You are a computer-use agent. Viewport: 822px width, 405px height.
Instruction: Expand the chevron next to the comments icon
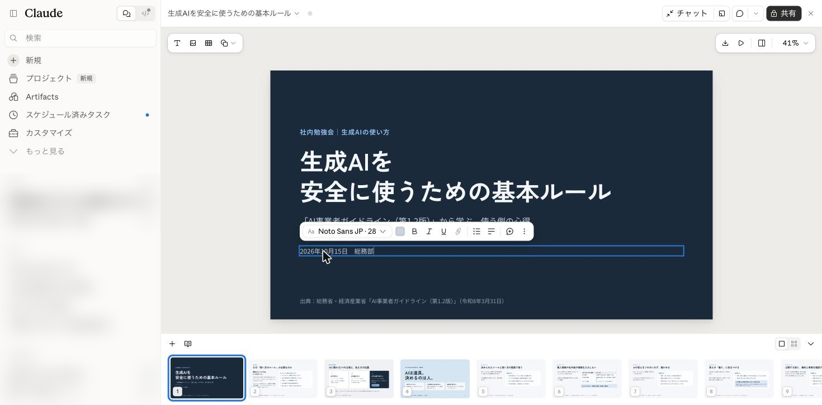coord(756,13)
